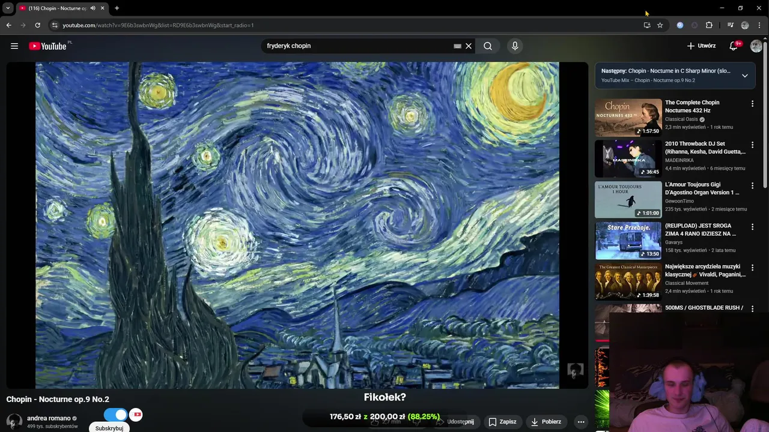Viewport: 769px width, 432px height.
Task: Open the andrea romano channel name
Action: pos(49,418)
